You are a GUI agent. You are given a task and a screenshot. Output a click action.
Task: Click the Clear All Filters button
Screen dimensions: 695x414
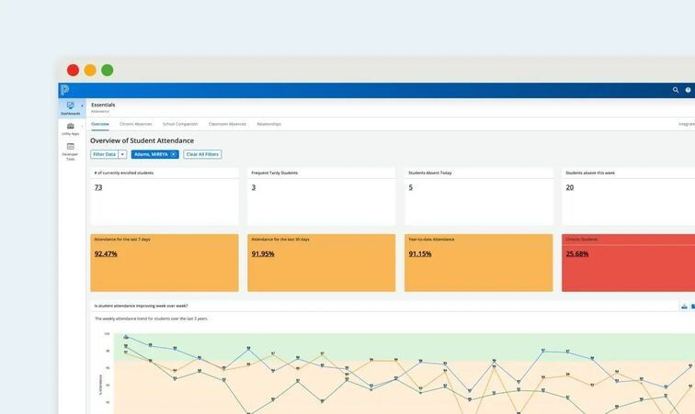click(202, 154)
